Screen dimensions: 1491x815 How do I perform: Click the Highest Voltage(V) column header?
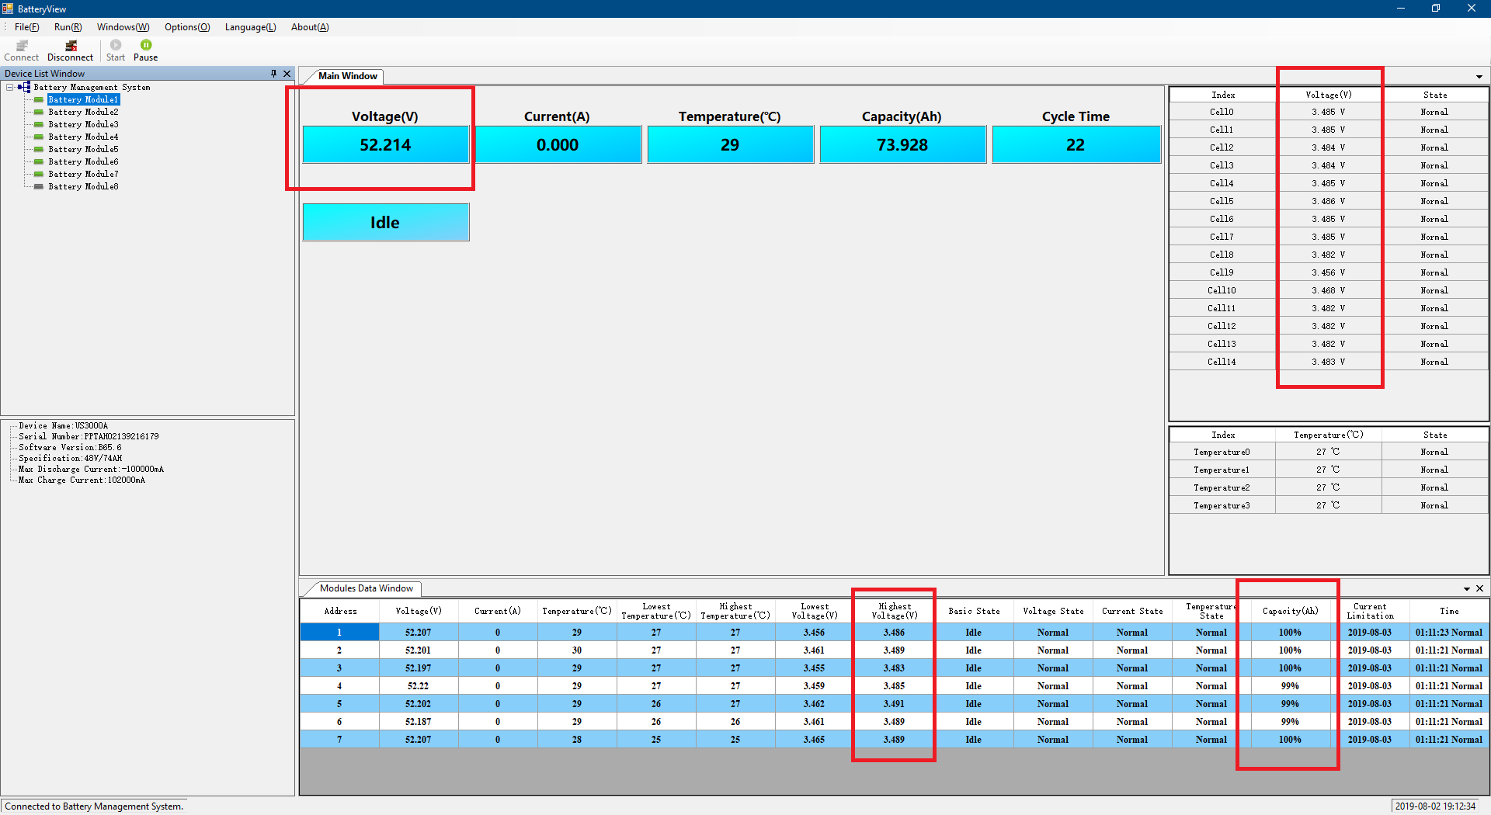click(894, 611)
